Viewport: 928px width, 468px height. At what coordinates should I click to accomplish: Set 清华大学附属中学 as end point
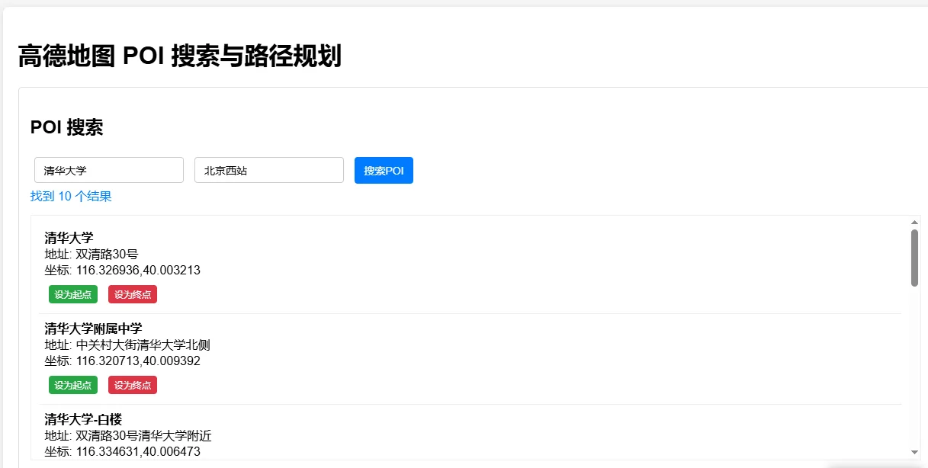[x=133, y=385]
